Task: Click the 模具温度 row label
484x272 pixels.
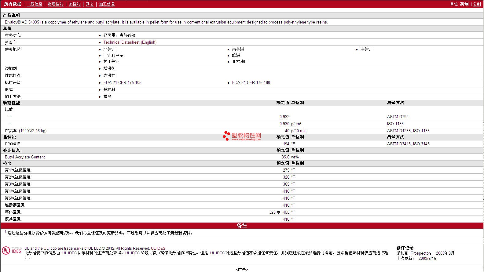Action: point(13,219)
